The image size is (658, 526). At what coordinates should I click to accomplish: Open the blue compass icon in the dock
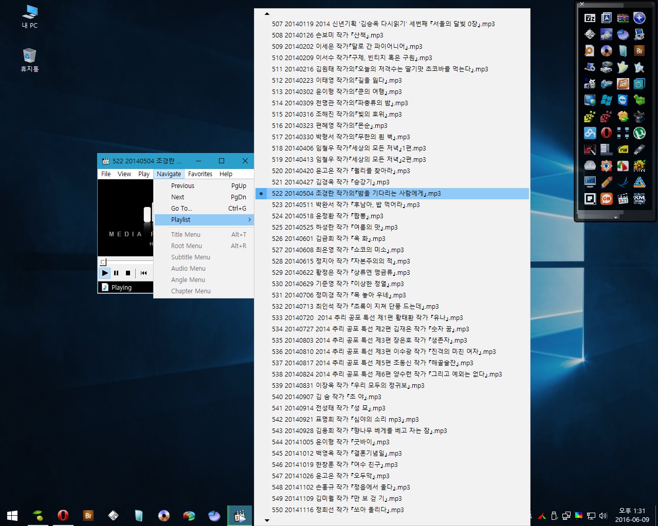tap(639, 18)
